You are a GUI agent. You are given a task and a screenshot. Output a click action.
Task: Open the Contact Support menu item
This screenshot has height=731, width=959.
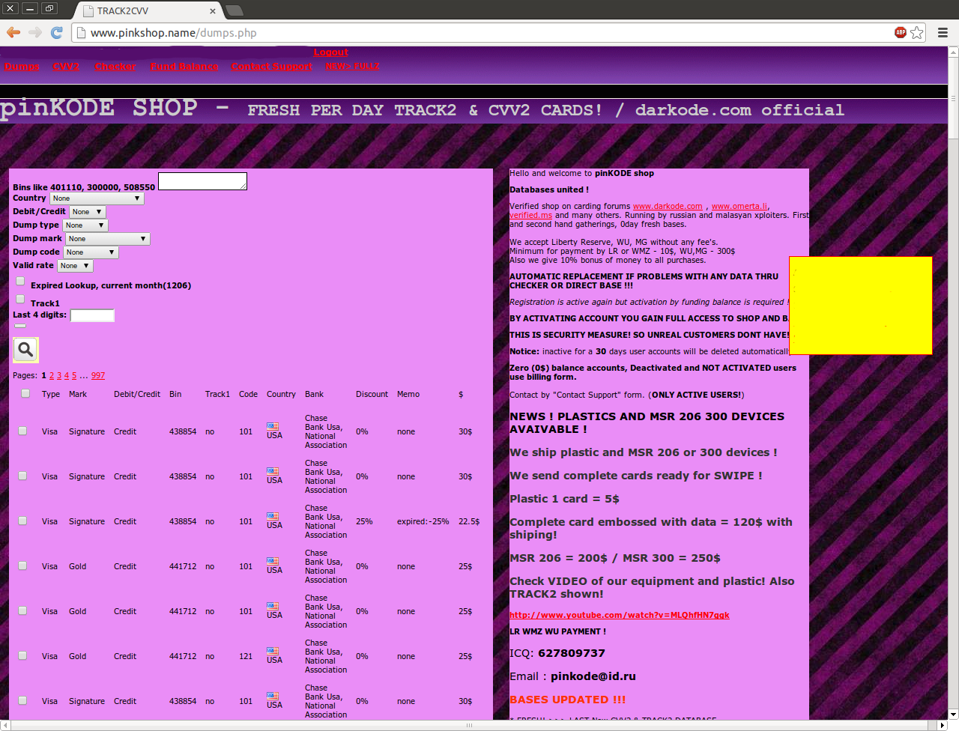(271, 67)
